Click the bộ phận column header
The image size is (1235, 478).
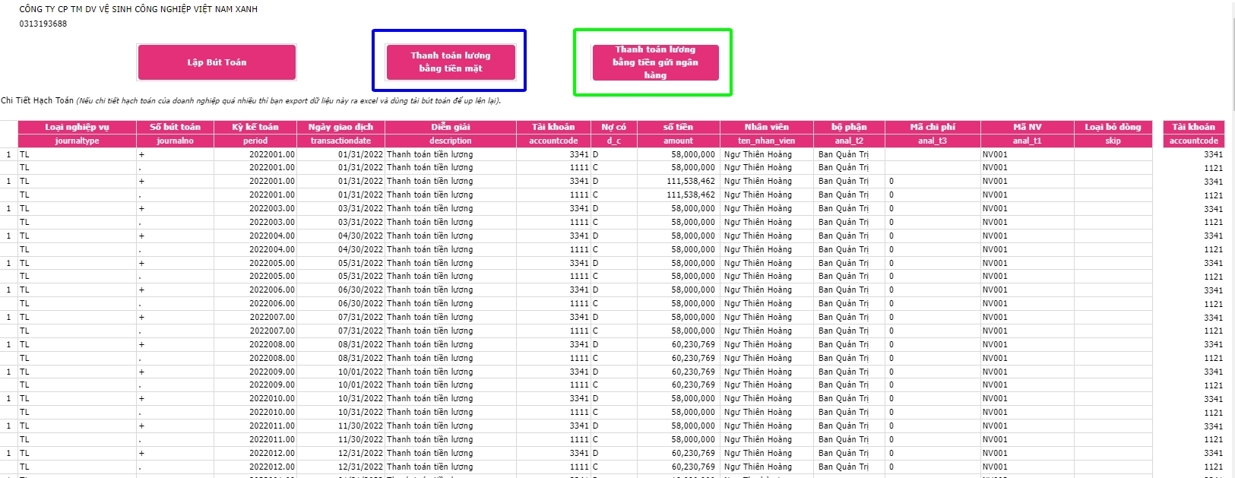click(x=849, y=127)
